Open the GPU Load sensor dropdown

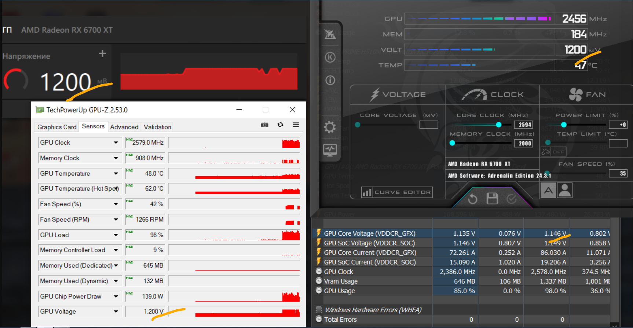[x=116, y=235]
